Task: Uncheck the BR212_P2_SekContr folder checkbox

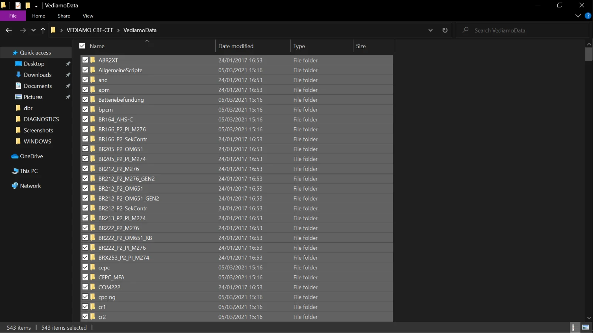Action: pos(85,208)
